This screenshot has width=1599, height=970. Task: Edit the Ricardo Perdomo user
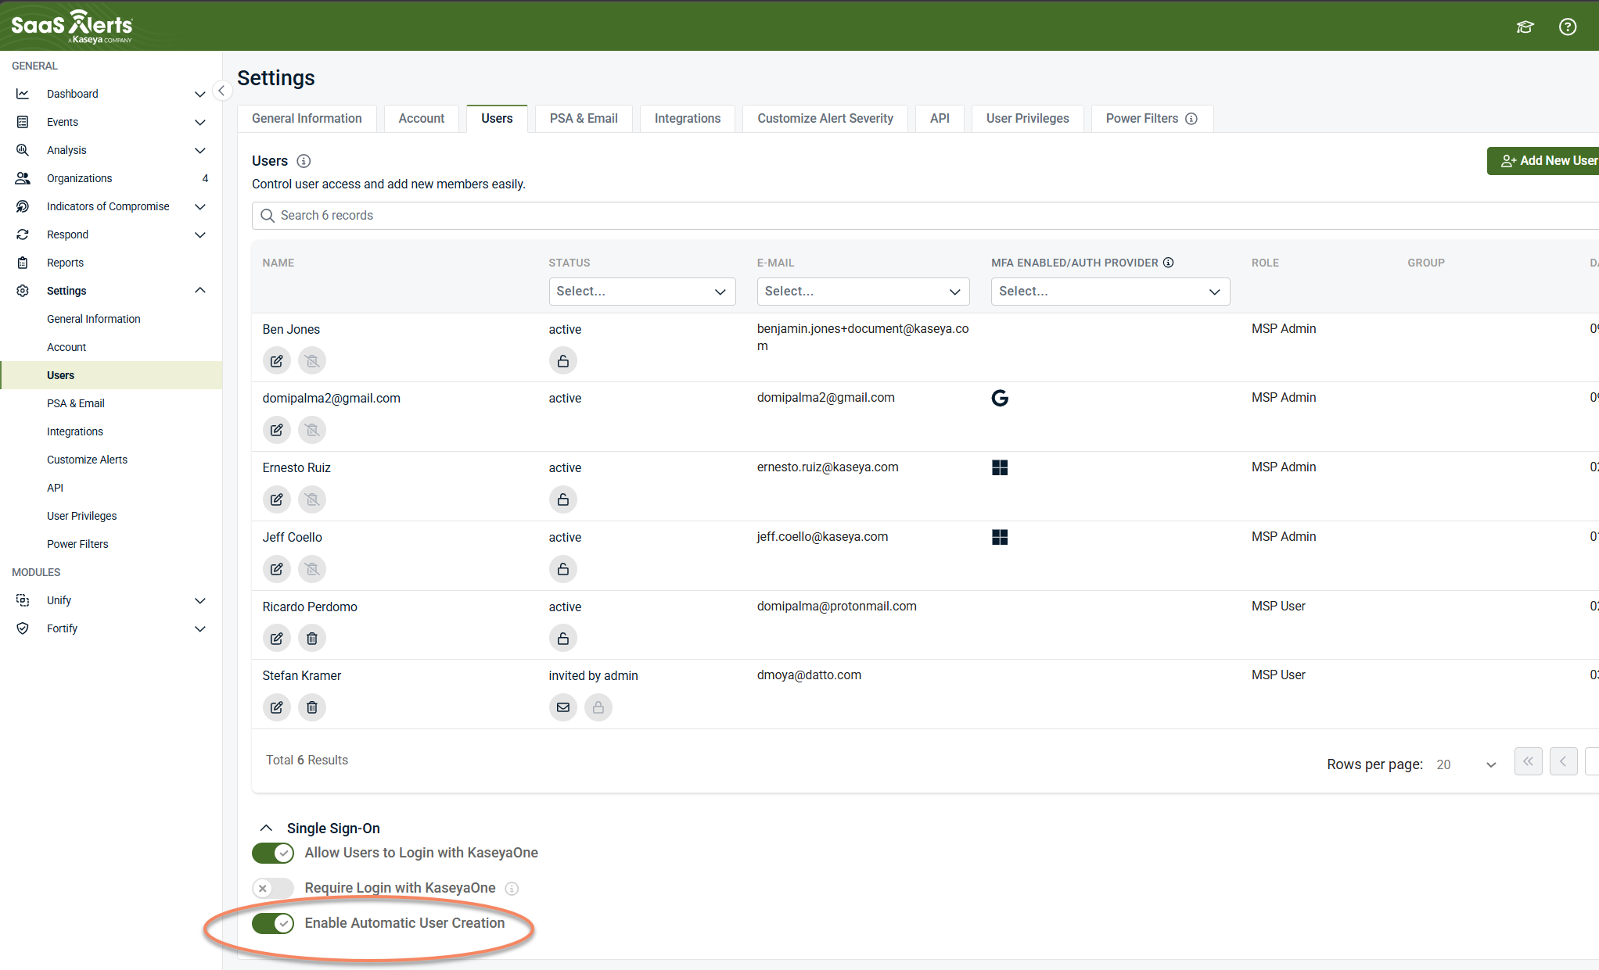(277, 639)
